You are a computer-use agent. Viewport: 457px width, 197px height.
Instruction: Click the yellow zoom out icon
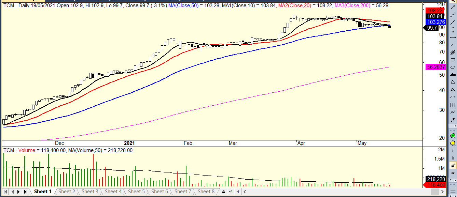(x=453, y=143)
